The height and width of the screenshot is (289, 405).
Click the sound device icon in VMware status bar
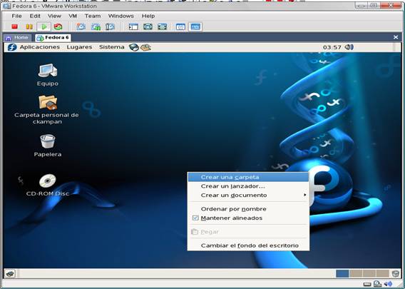point(388,284)
